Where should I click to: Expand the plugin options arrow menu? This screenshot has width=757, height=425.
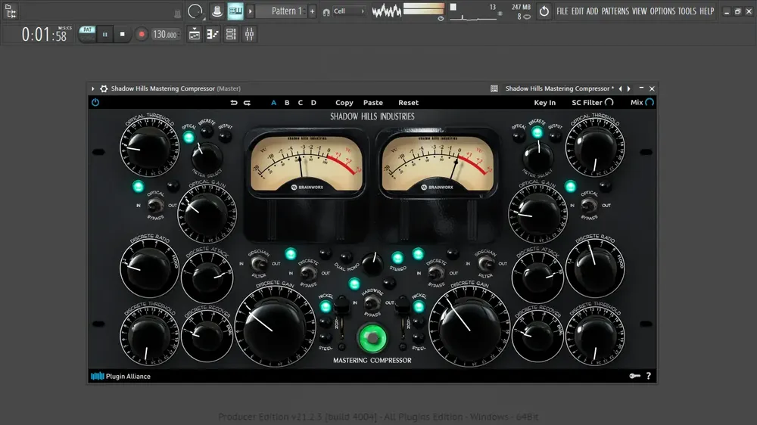pyautogui.click(x=92, y=88)
